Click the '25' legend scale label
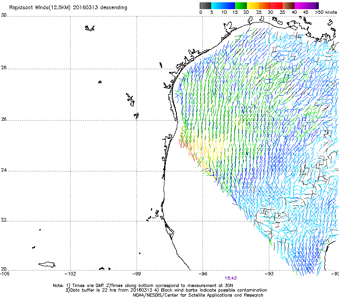339x298 pixels. (x=259, y=12)
